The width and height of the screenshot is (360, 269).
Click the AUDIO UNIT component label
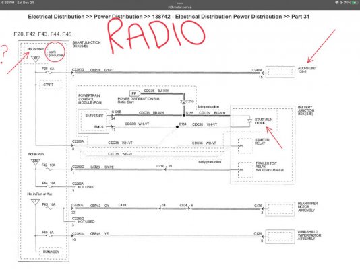(307, 69)
